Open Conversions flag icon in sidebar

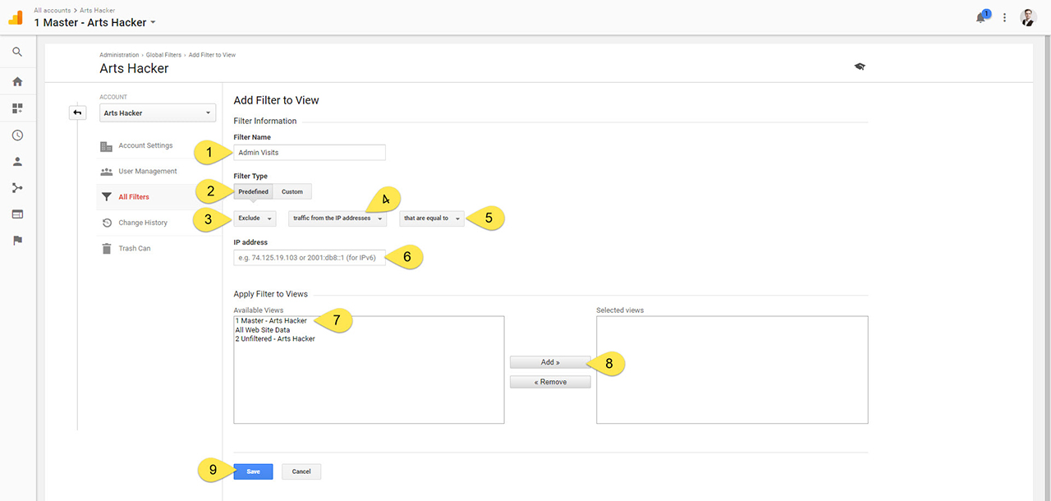(x=17, y=241)
